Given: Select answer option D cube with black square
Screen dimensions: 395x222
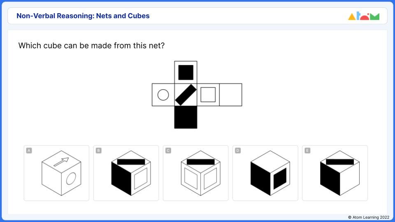Looking at the screenshot, I should click(265, 173).
